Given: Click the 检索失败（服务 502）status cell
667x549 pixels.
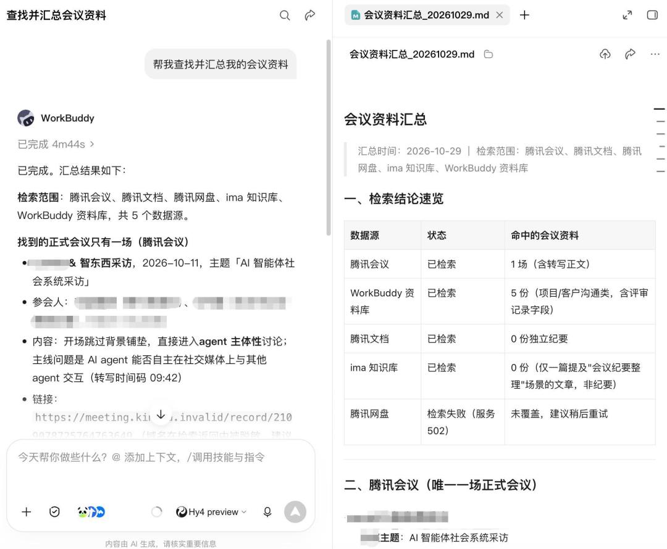Looking at the screenshot, I should click(x=461, y=422).
